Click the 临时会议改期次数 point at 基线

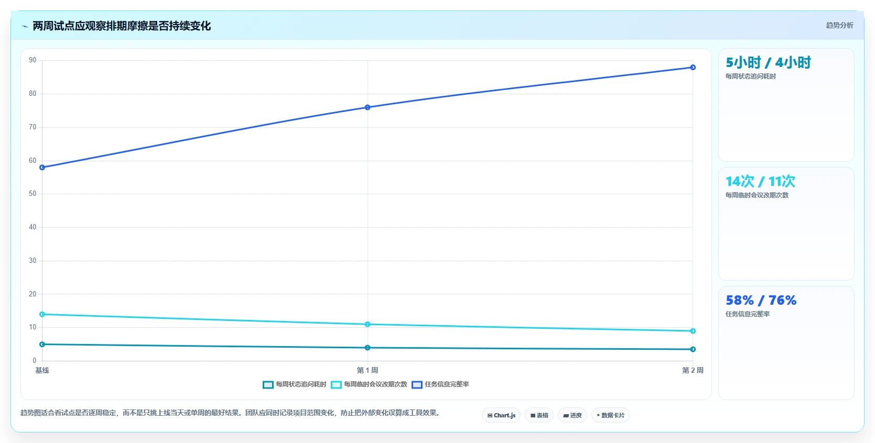click(x=42, y=315)
